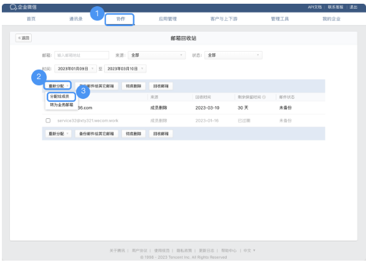Switch to 管理工具 tab

coord(279,19)
